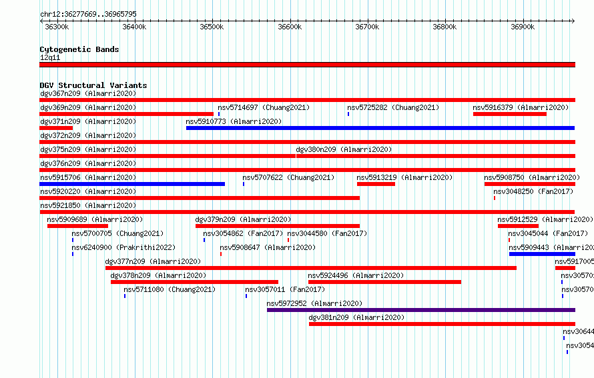The height and width of the screenshot is (378, 594).
Task: Select nsv3048250 (Fan2017) label
Action: [x=533, y=191]
